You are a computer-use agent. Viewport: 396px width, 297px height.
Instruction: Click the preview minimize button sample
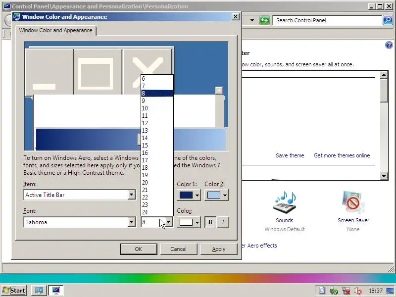click(49, 72)
